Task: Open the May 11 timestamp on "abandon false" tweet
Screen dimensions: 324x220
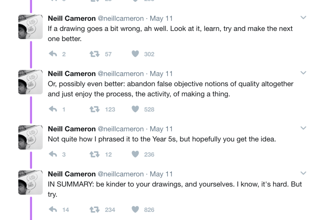Action: point(161,74)
